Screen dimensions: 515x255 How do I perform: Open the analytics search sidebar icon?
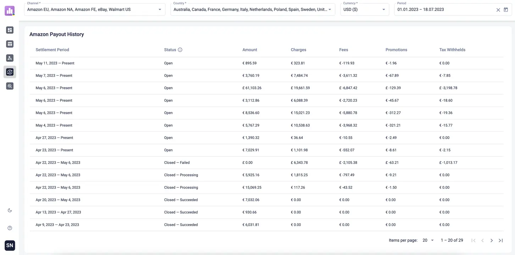click(x=10, y=86)
